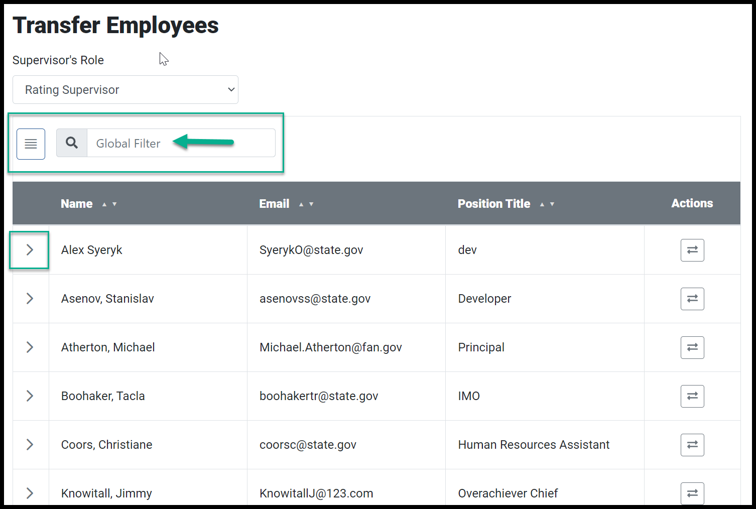Select the name Knowitall, Jimmy
Screen dimensions: 756x509
106,493
